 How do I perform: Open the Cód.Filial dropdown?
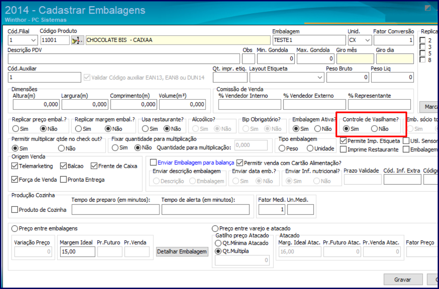coord(34,41)
